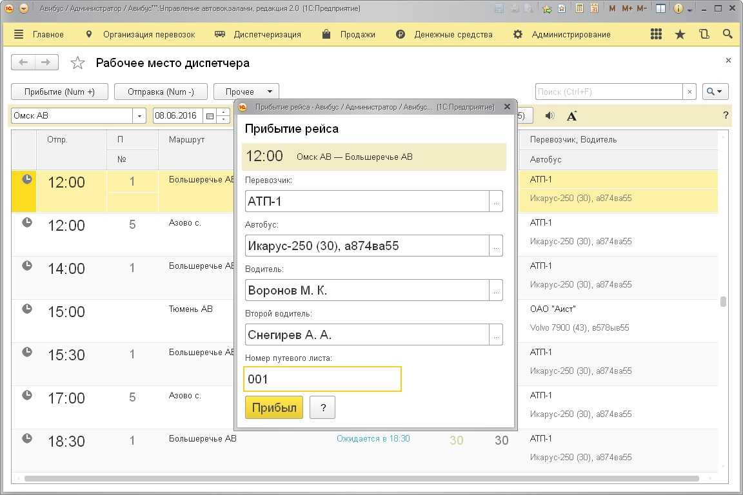Open the calculator from the top toolbar

[580, 9]
